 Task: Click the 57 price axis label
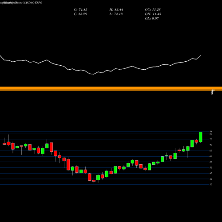[211, 162]
